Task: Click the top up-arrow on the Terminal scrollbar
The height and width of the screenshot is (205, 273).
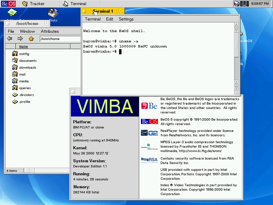Action: [236, 25]
